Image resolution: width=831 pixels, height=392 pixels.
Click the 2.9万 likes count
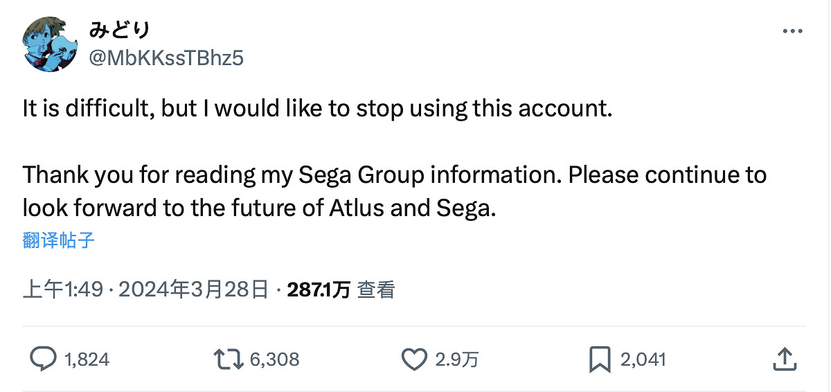(x=457, y=359)
